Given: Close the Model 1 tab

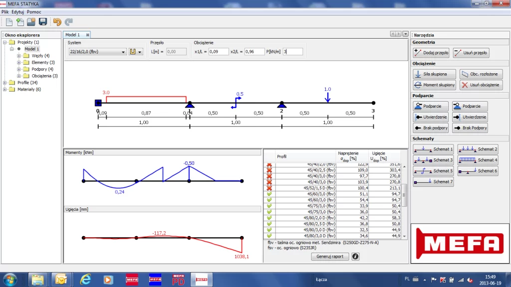Looking at the screenshot, I should pyautogui.click(x=87, y=35).
